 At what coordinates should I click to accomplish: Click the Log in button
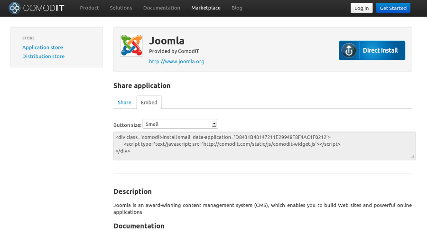pyautogui.click(x=362, y=8)
